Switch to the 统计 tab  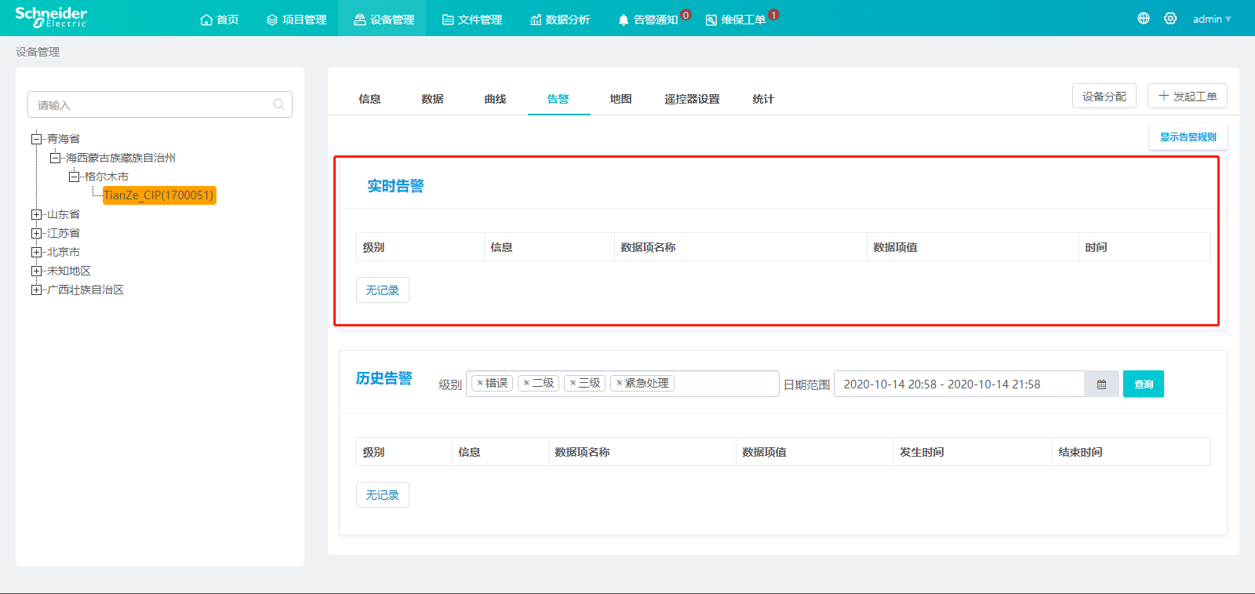pos(763,99)
